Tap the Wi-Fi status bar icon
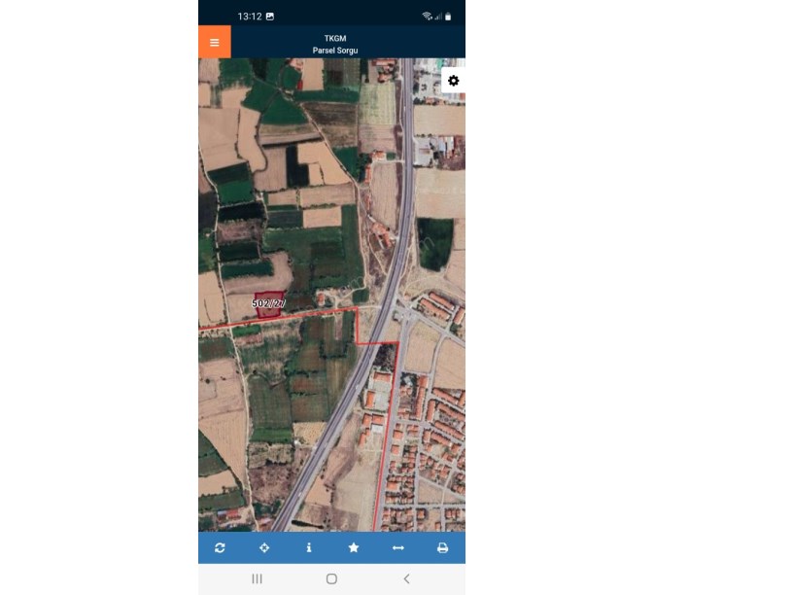 point(428,17)
